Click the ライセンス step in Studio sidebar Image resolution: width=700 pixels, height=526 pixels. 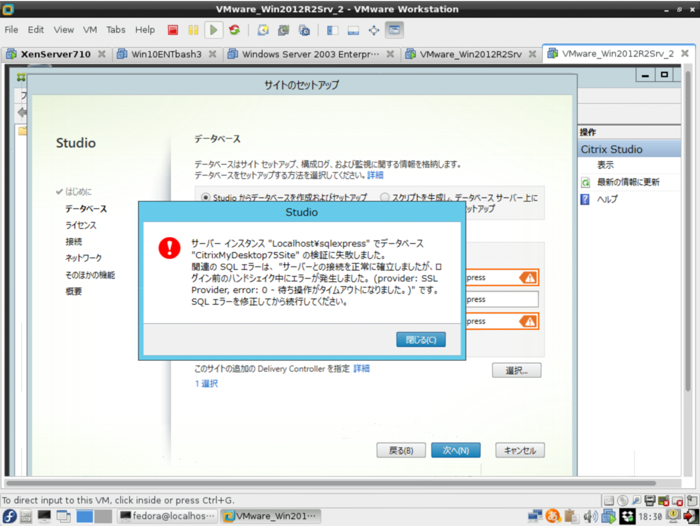(81, 225)
